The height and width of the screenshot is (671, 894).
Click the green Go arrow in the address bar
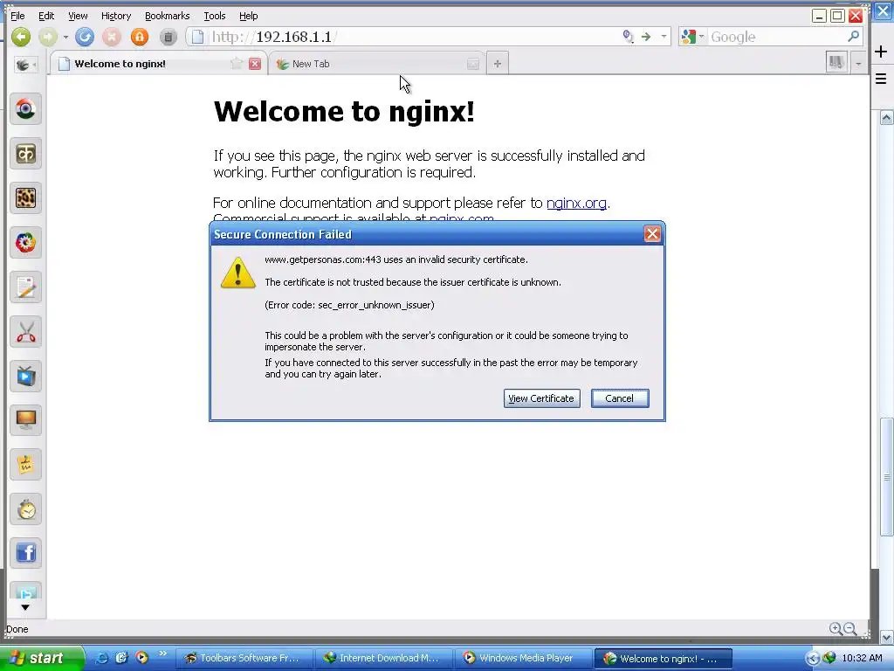pos(646,37)
